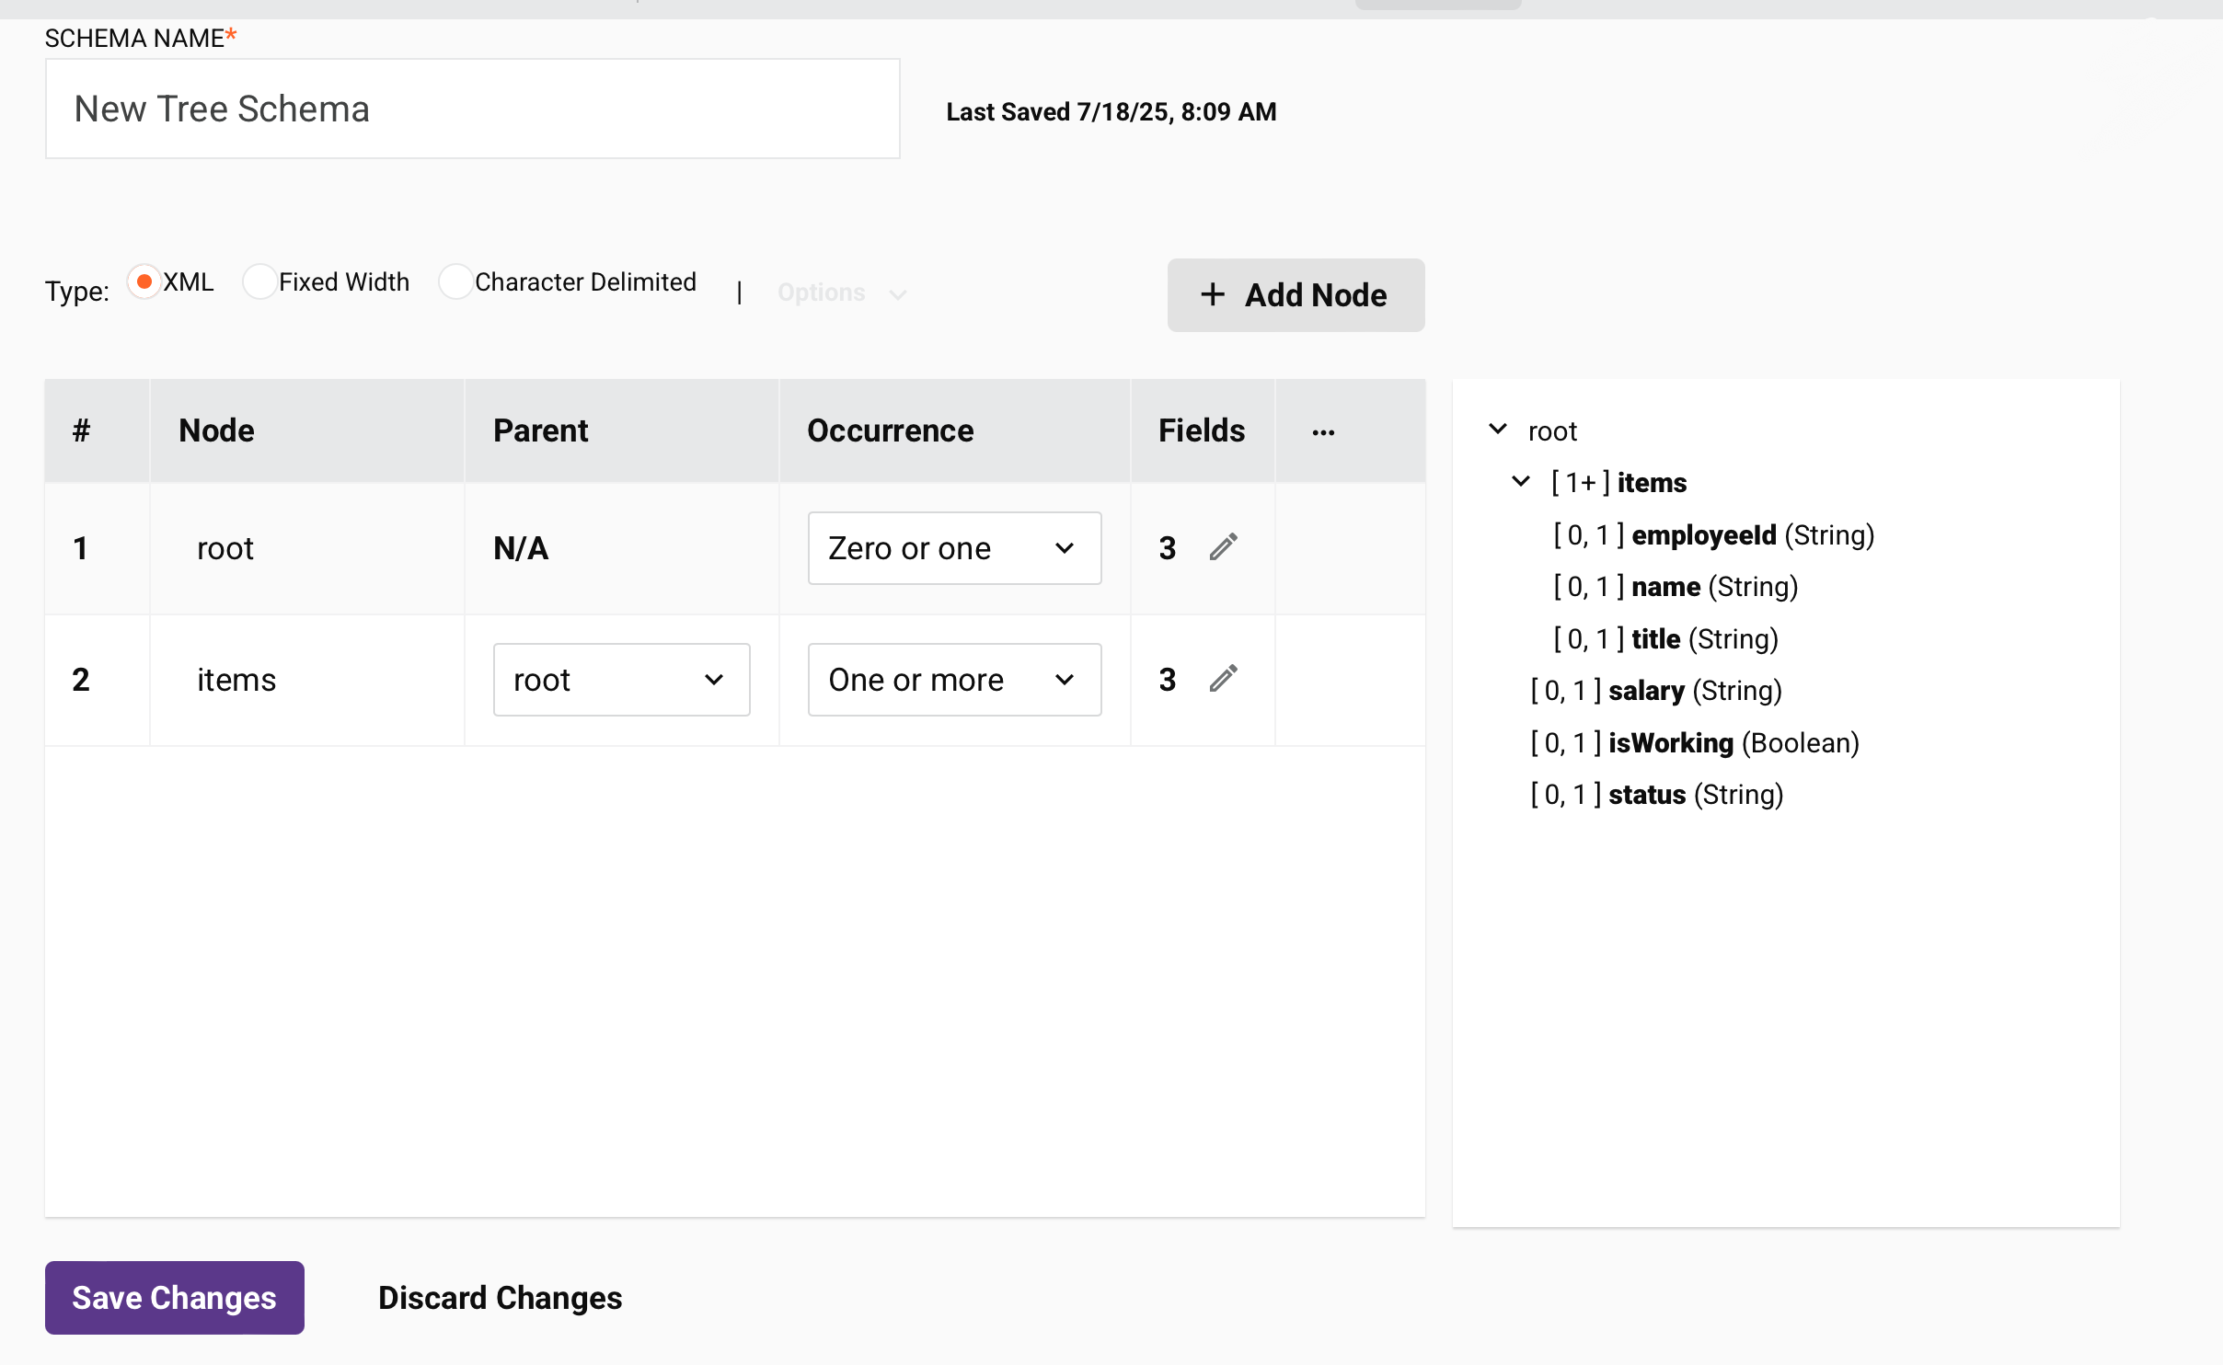Open Parent dropdown for items node
2223x1365 pixels.
[x=621, y=680]
